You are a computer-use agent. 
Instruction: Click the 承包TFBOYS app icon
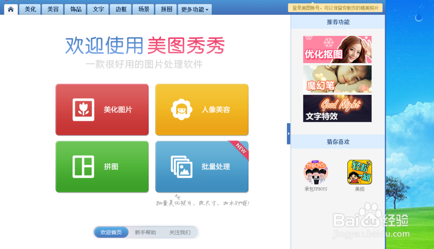[x=316, y=172]
